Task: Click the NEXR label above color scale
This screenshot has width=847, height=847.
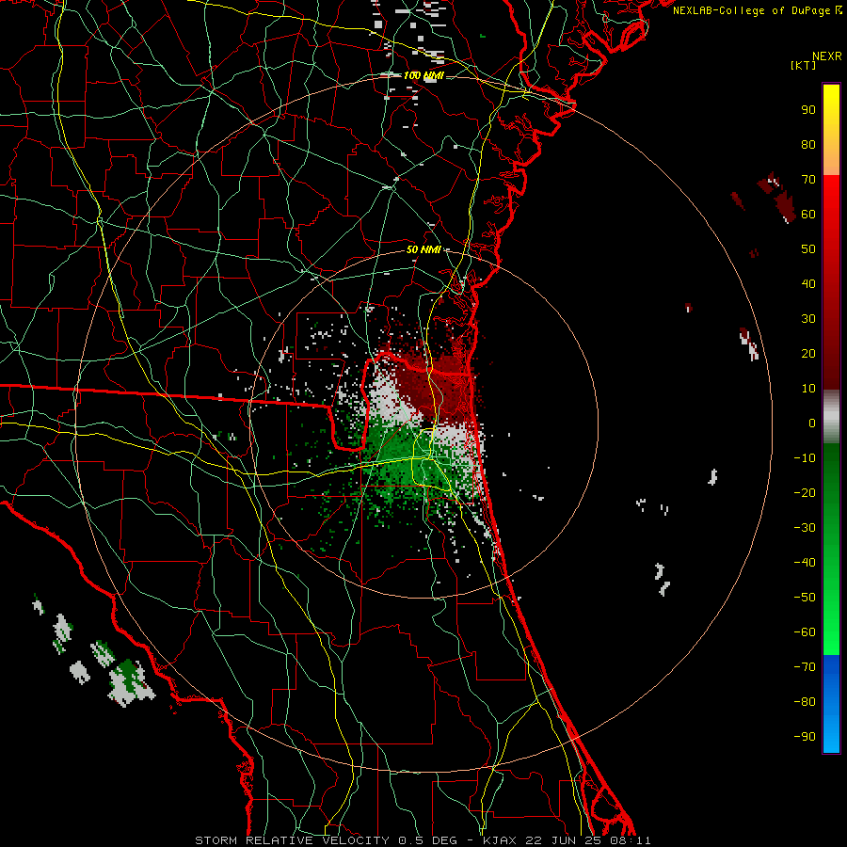Action: [x=826, y=56]
